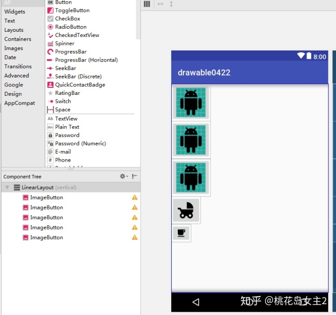336x315 pixels.
Task: Choose the SeekBar palette icon
Action: pyautogui.click(x=50, y=68)
